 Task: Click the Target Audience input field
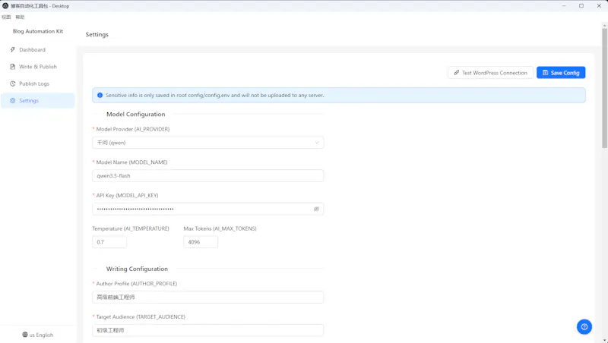207,330
